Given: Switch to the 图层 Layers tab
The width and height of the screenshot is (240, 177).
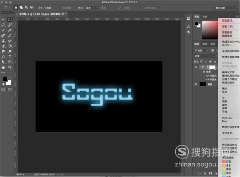Looking at the screenshot, I should [197, 44].
